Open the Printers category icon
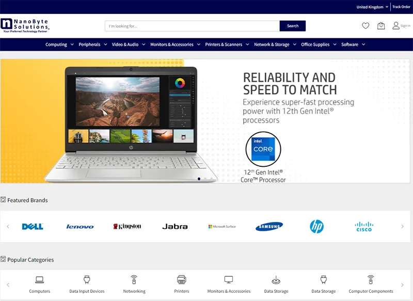This screenshot has width=413, height=301. (182, 280)
